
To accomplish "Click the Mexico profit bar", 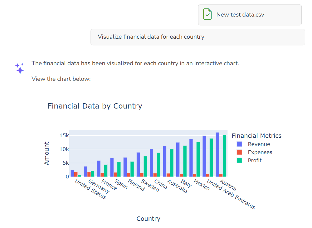I will point(198,159).
